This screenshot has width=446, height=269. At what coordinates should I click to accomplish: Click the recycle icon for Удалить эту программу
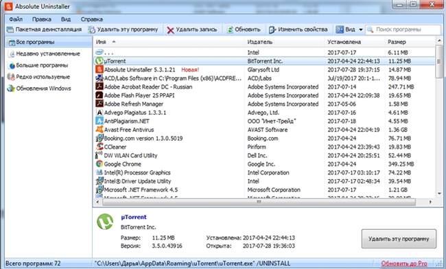pyautogui.click(x=91, y=30)
